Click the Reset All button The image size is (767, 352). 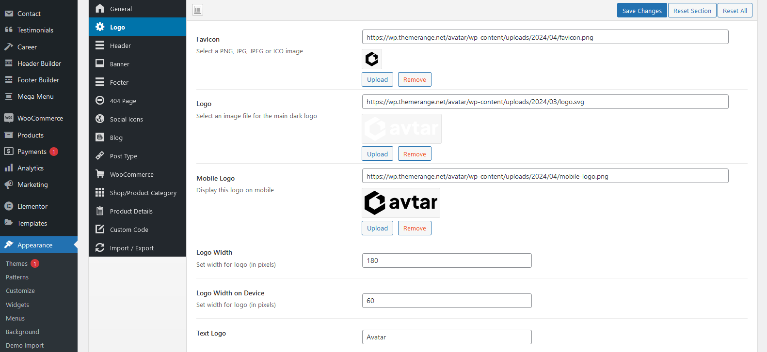click(x=735, y=11)
